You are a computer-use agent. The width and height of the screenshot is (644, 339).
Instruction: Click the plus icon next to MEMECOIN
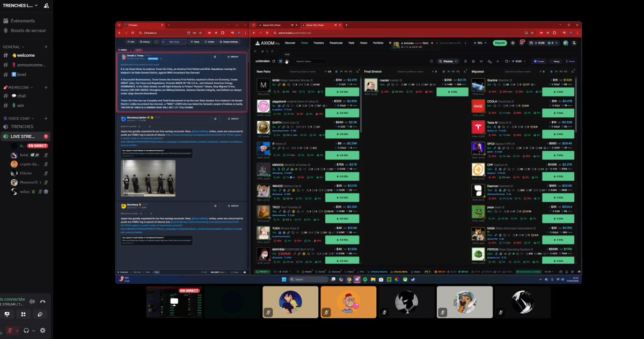point(46,87)
